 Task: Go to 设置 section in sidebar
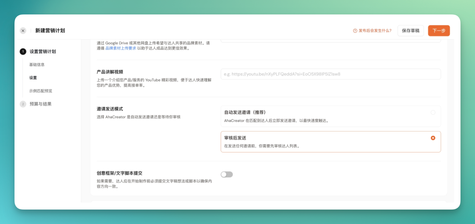33,78
